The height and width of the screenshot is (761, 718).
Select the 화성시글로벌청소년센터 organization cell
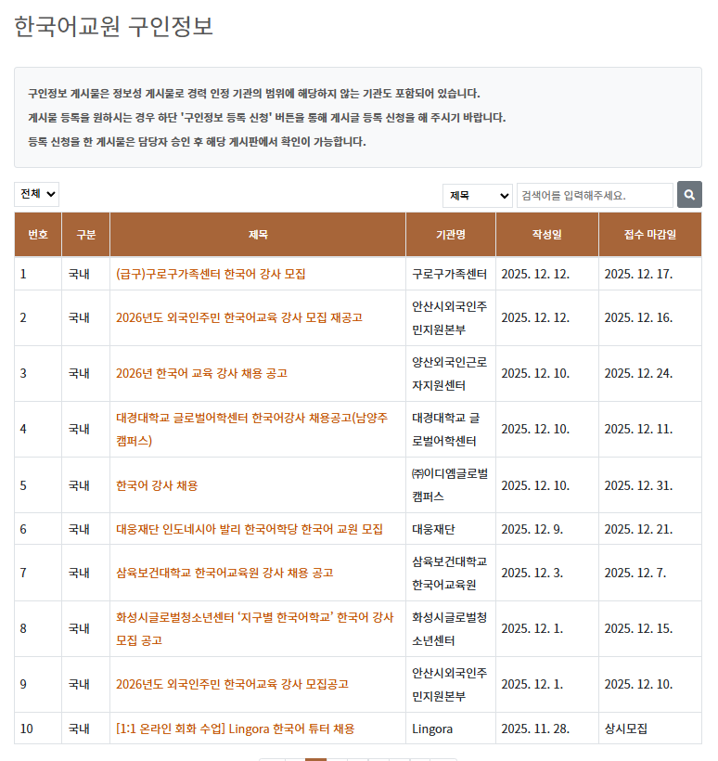[449, 629]
